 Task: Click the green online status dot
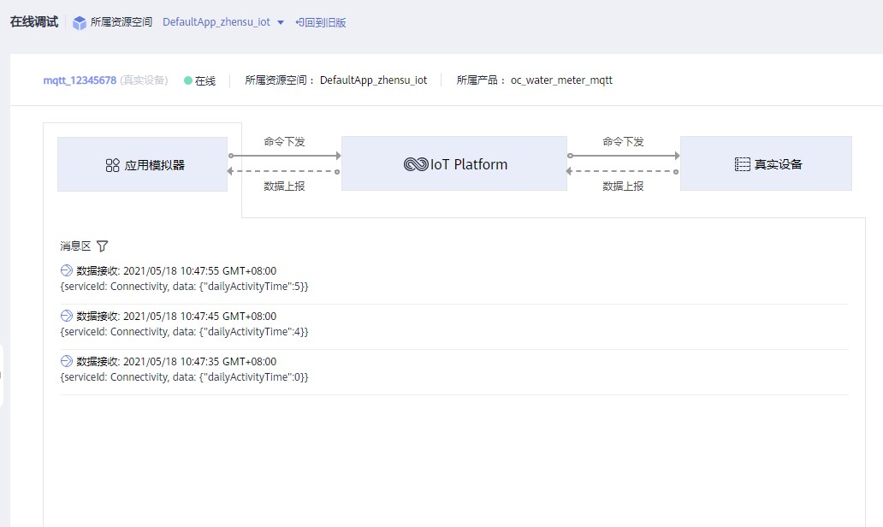point(188,80)
